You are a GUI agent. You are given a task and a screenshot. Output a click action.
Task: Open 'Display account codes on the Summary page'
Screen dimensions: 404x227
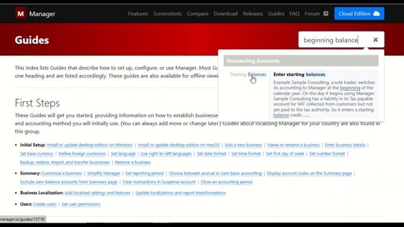(x=309, y=173)
